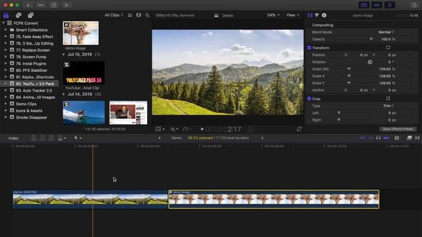Select the Demo Clips event

[30, 104]
